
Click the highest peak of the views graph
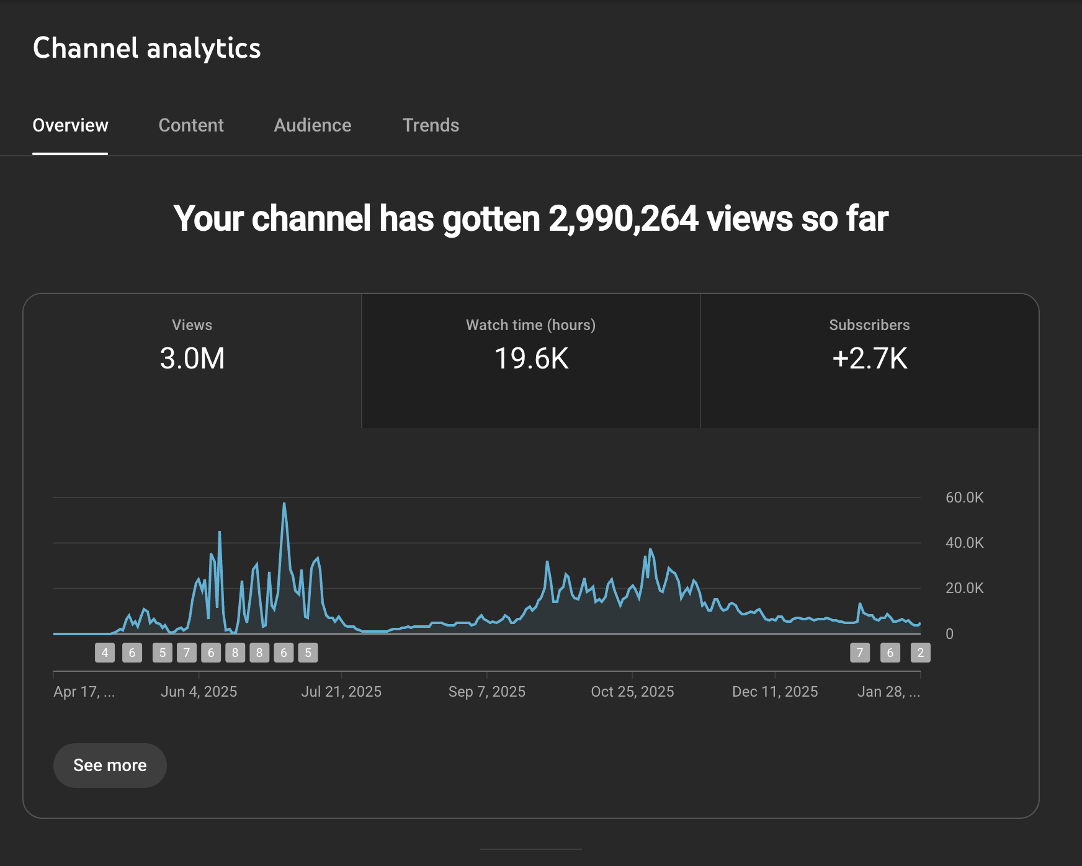pyautogui.click(x=285, y=502)
